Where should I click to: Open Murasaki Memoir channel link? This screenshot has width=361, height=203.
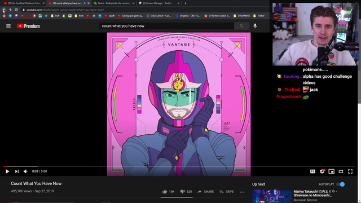tap(305, 200)
